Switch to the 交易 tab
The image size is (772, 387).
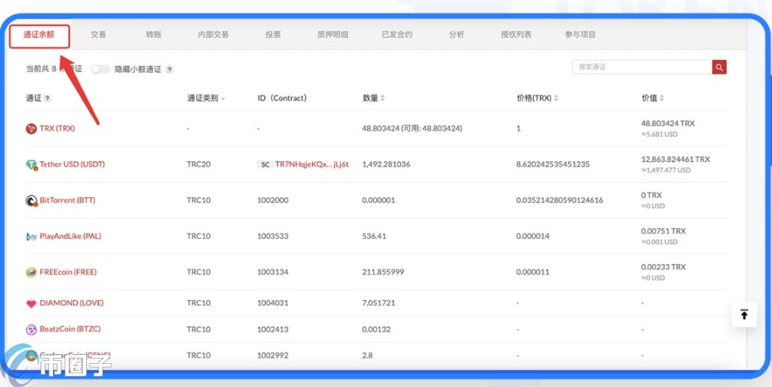98,35
